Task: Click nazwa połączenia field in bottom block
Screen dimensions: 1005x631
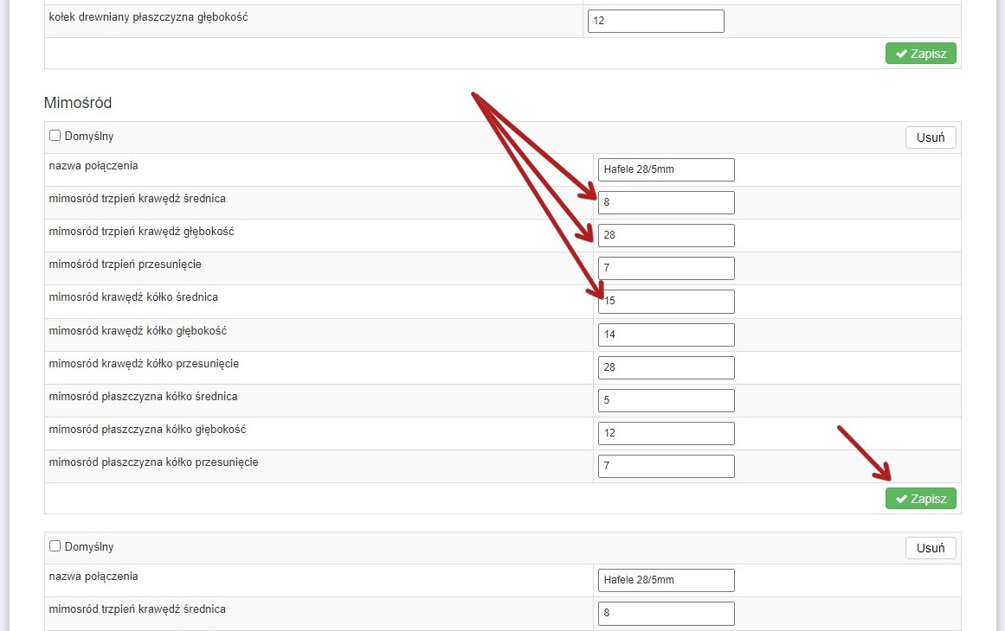Action: point(666,580)
